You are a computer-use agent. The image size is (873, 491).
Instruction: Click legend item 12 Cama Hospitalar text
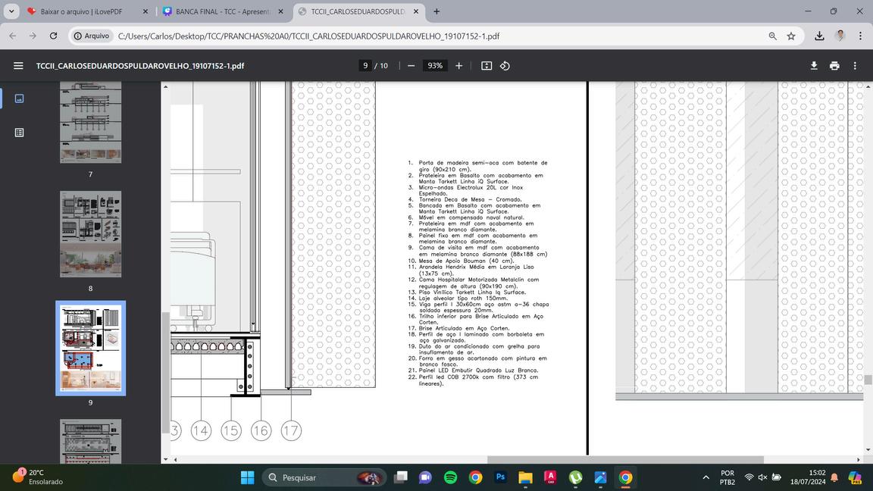point(479,283)
